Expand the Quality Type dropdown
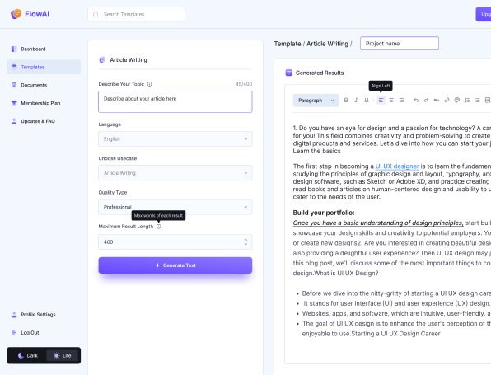Image resolution: width=491 pixels, height=375 pixels. (x=175, y=207)
